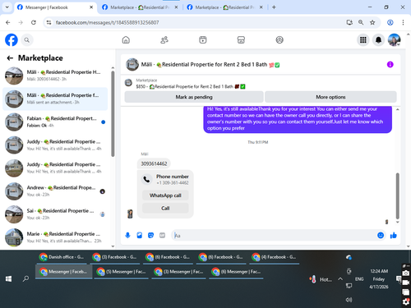Open first Juddy conversation
The image size is (411, 308).
coord(55,145)
